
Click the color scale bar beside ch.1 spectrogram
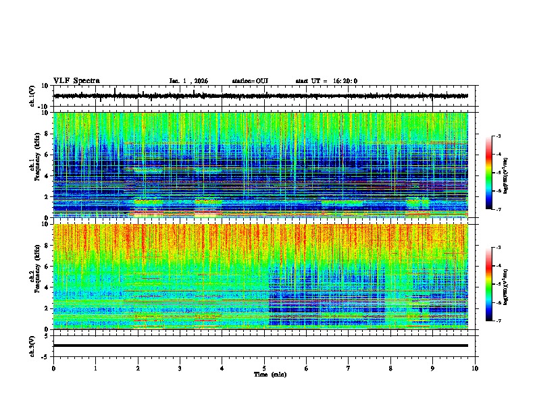coord(489,173)
